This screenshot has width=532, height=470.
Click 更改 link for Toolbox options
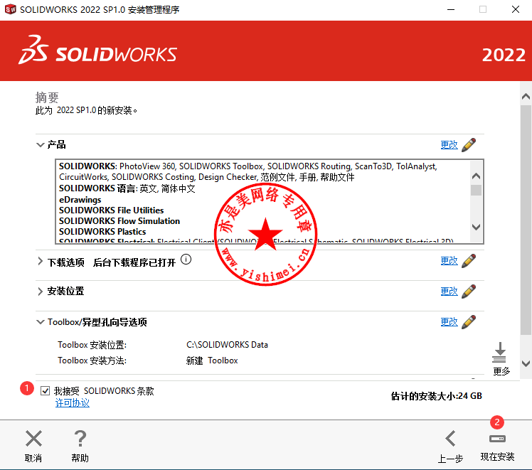point(449,322)
